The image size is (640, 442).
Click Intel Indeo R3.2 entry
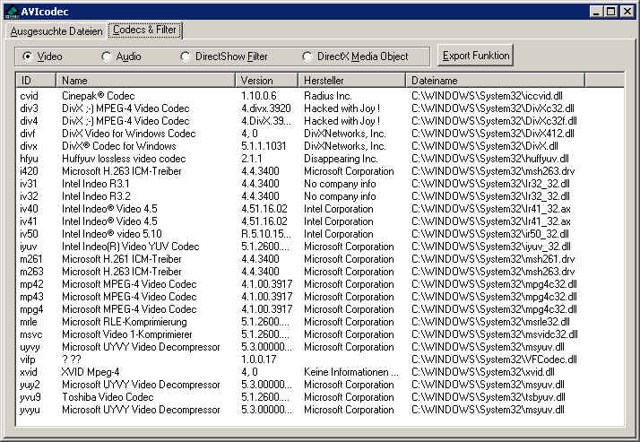tap(96, 196)
